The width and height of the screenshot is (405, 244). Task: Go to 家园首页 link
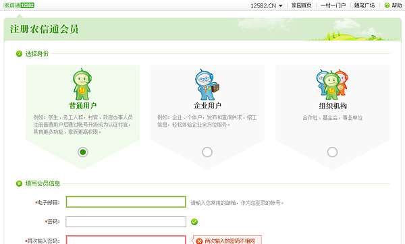coord(302,5)
